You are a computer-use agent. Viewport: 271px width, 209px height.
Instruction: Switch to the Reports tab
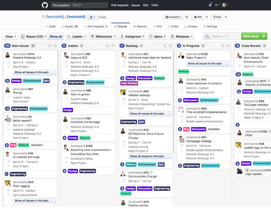coord(140,27)
